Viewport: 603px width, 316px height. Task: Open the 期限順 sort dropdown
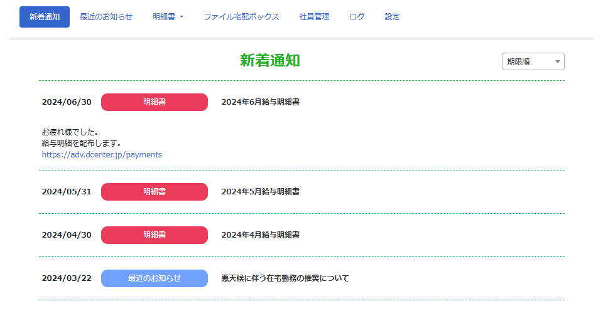533,61
